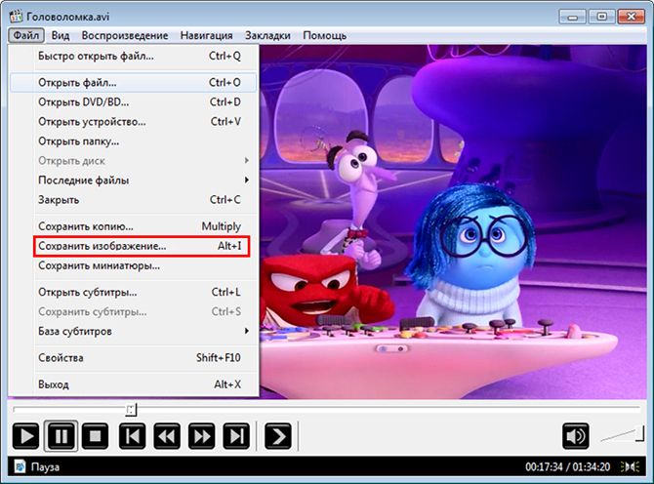Open the Файл menu
This screenshot has height=484, width=654.
[25, 35]
